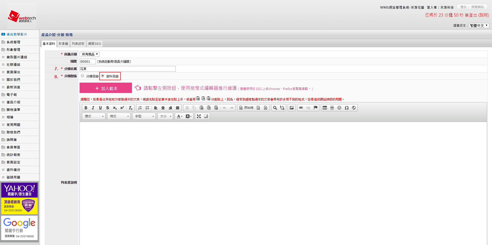
Task: Open 產品介紹 in the sidebar
Action: click(13, 102)
